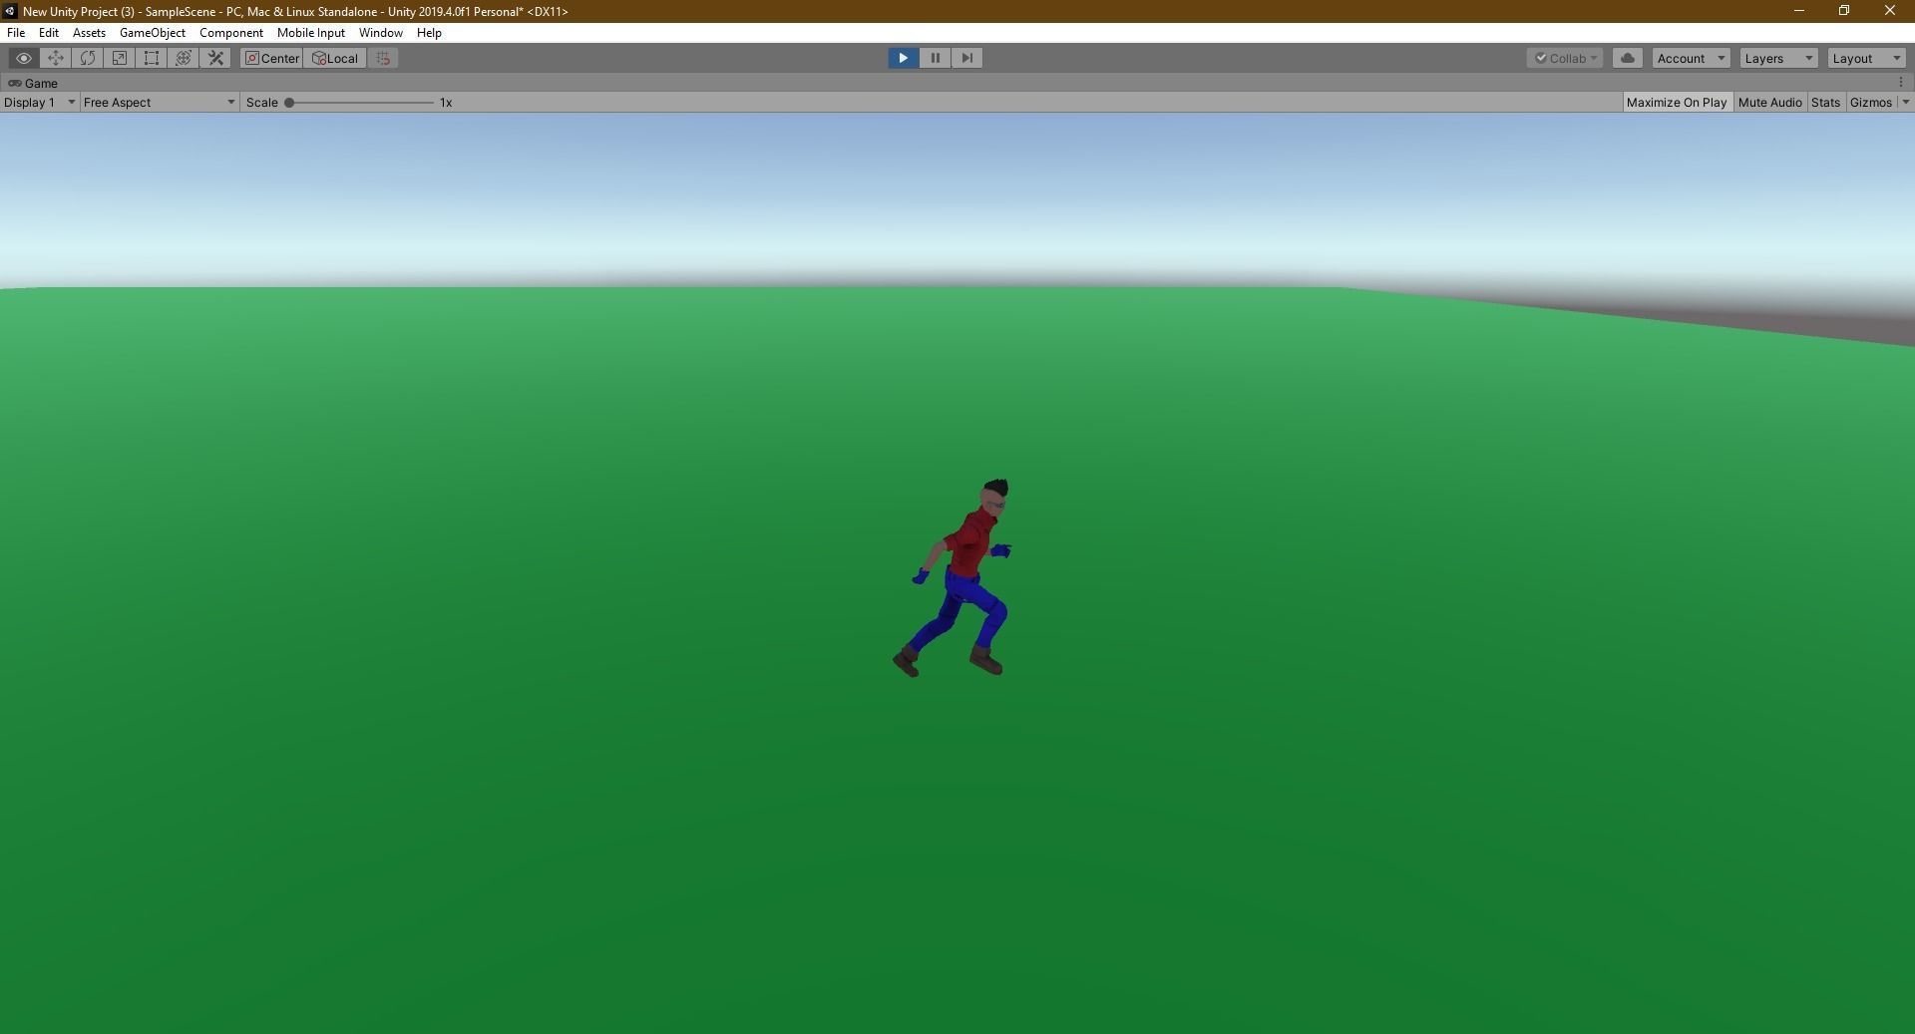Click the Unity logo in title bar

(x=10, y=11)
